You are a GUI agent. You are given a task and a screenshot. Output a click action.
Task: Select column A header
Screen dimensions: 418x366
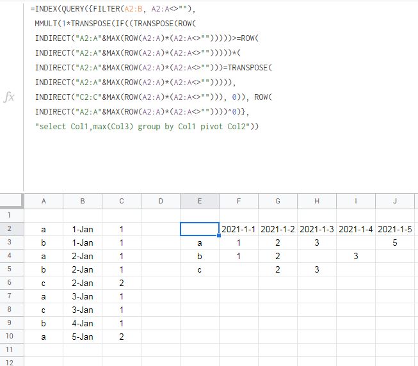pos(44,201)
